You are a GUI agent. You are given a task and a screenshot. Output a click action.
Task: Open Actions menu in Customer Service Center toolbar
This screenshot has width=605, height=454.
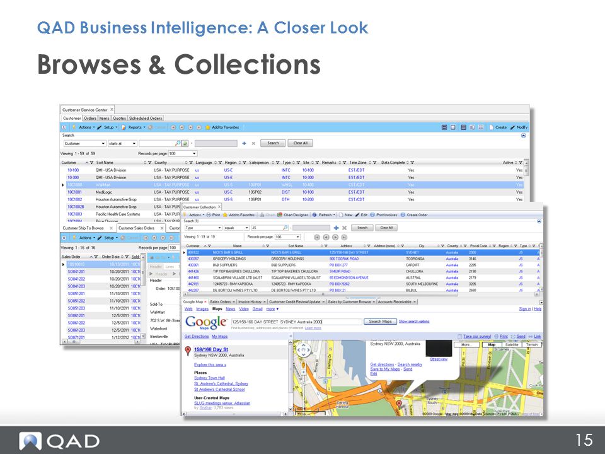[x=86, y=127]
